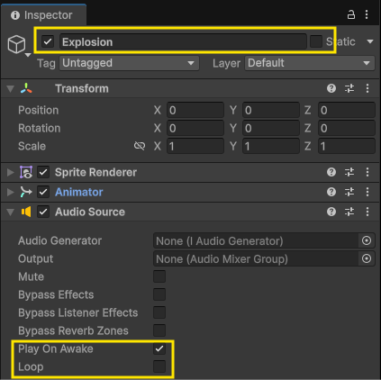Click the Inspector lock icon
Viewport: 381px width, 380px height.
pos(351,14)
